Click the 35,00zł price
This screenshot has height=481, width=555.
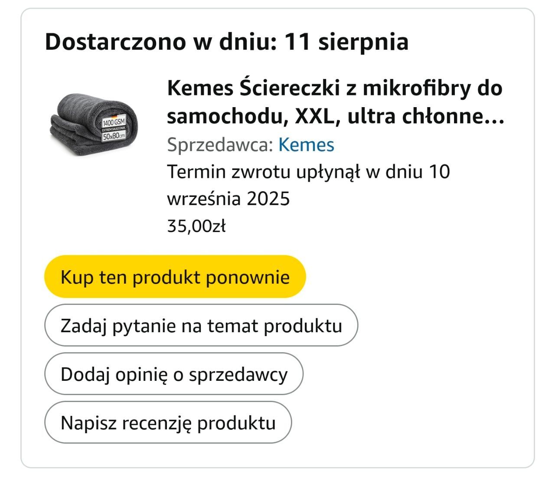[x=196, y=226]
